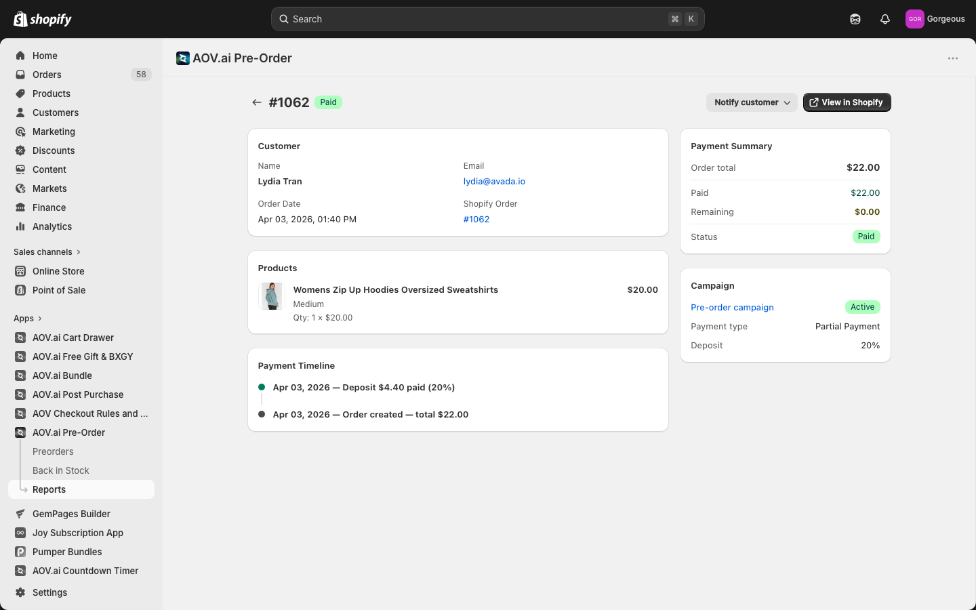Click the Joy Subscription App icon

20,533
